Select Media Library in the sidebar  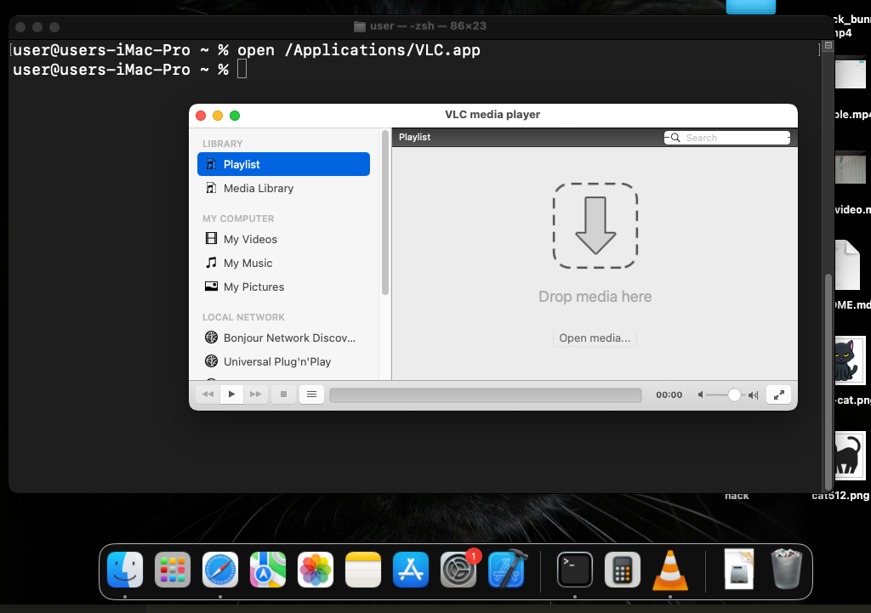258,189
